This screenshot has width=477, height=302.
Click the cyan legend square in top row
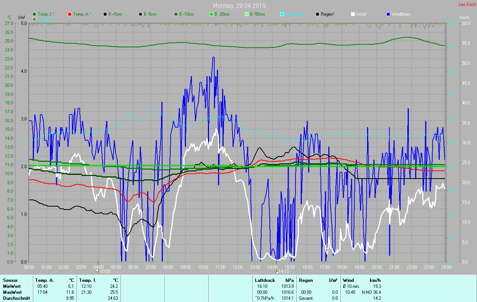coord(282,14)
